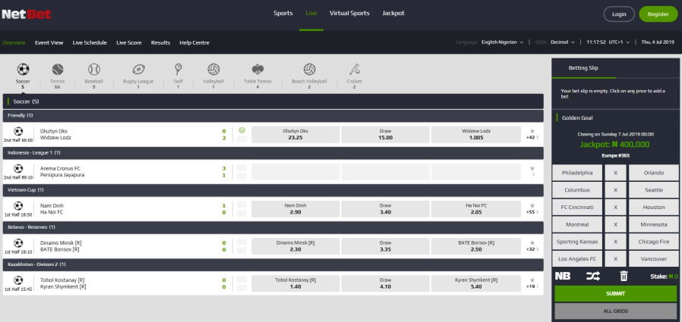Switch to the Virtual Sports tab
682x322 pixels.
[x=349, y=14]
